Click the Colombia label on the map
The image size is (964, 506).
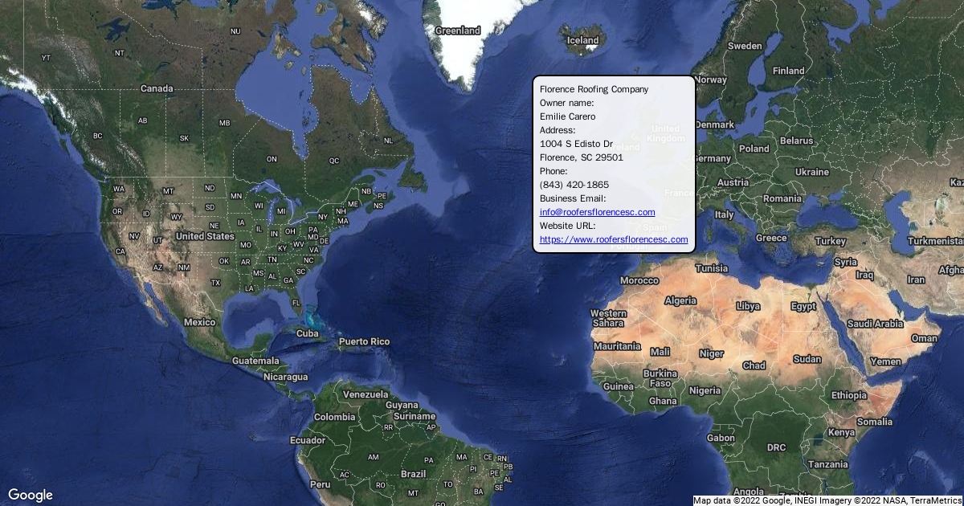pyautogui.click(x=334, y=417)
